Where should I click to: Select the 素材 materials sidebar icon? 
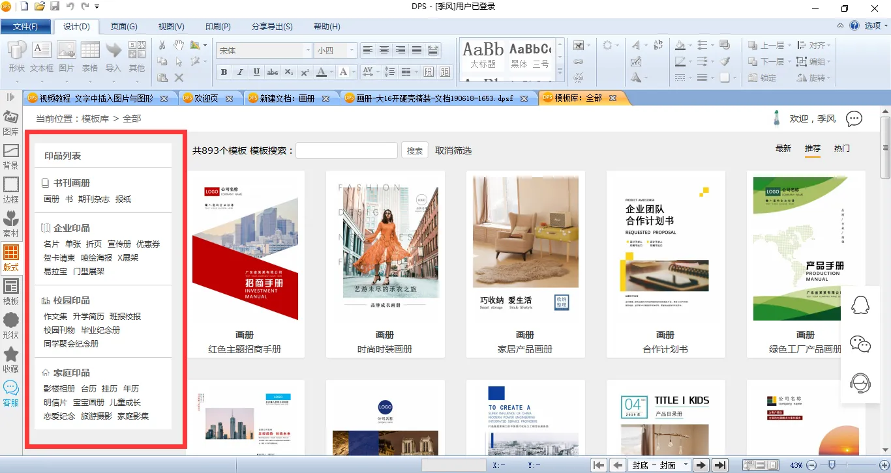(x=11, y=223)
